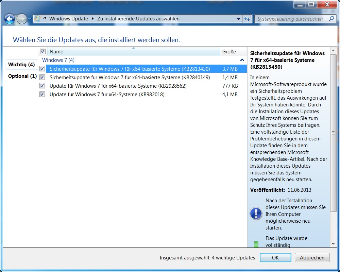This screenshot has width=340, height=272.
Task: Click the 777 KB size value
Action: (230, 86)
